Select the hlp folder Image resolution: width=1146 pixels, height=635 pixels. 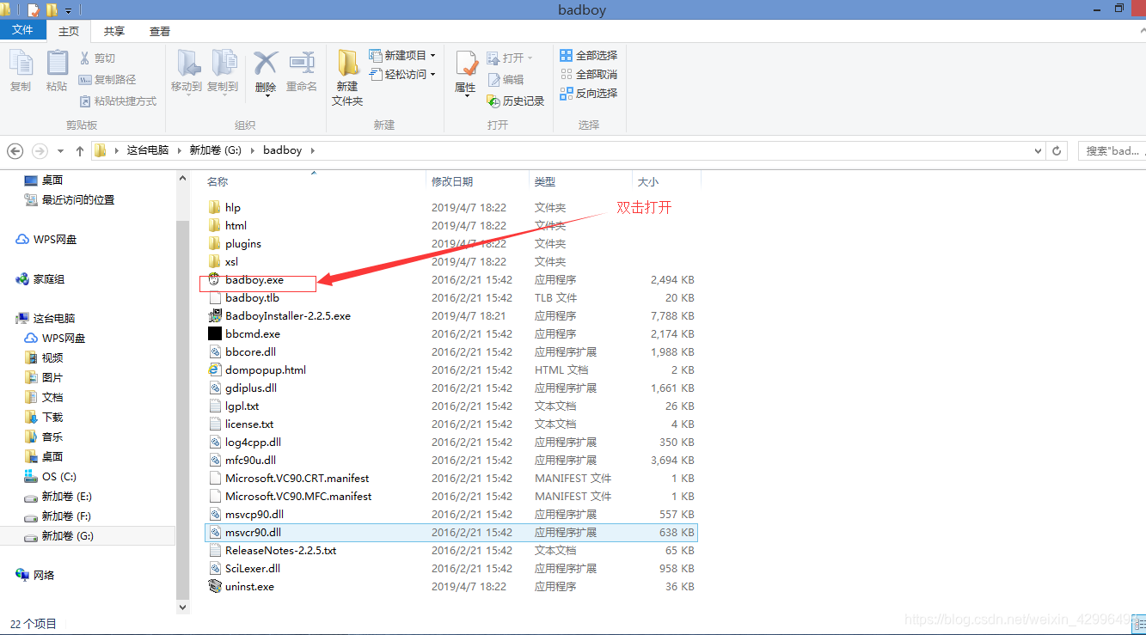click(224, 207)
